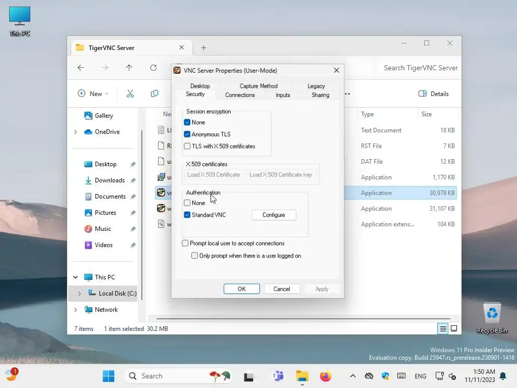Open the This PC desktop icon
This screenshot has width=517, height=388.
(20, 21)
